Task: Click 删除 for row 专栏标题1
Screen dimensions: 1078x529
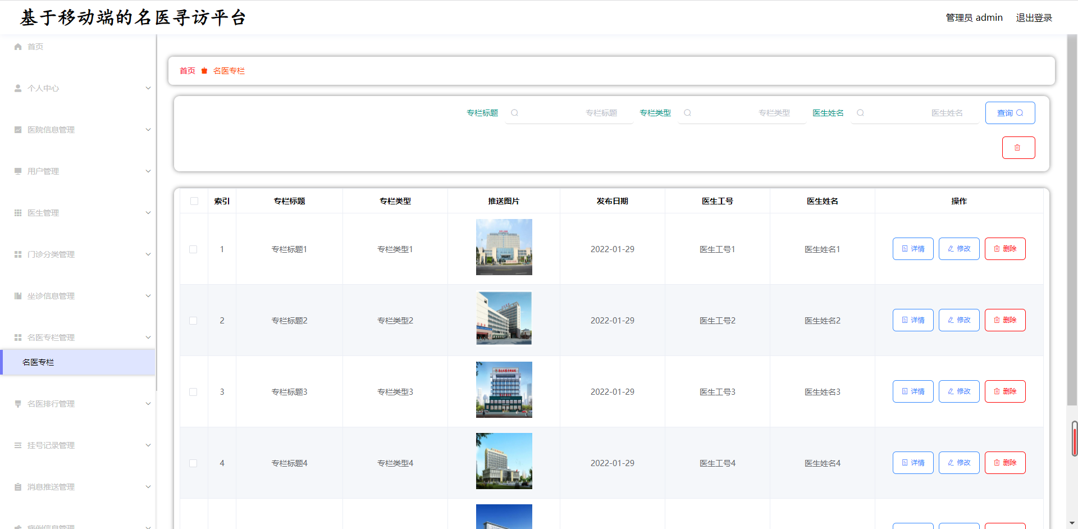Action: (x=1005, y=249)
